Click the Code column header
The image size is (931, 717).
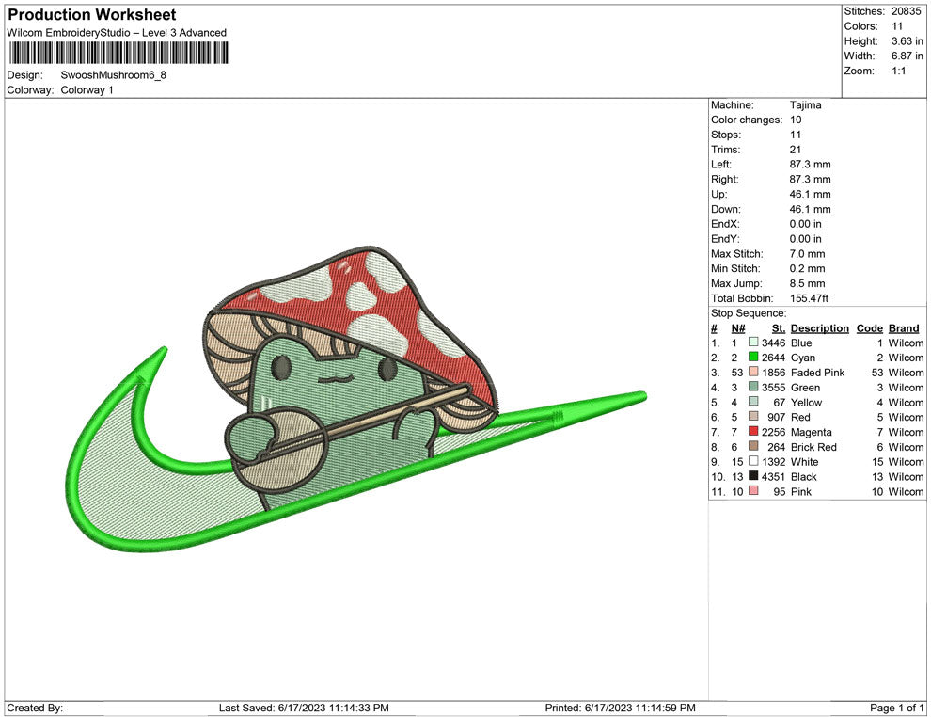click(869, 328)
